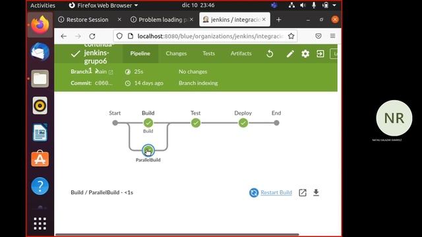
Task: Show Applications grid in the dock
Action: click(40, 224)
